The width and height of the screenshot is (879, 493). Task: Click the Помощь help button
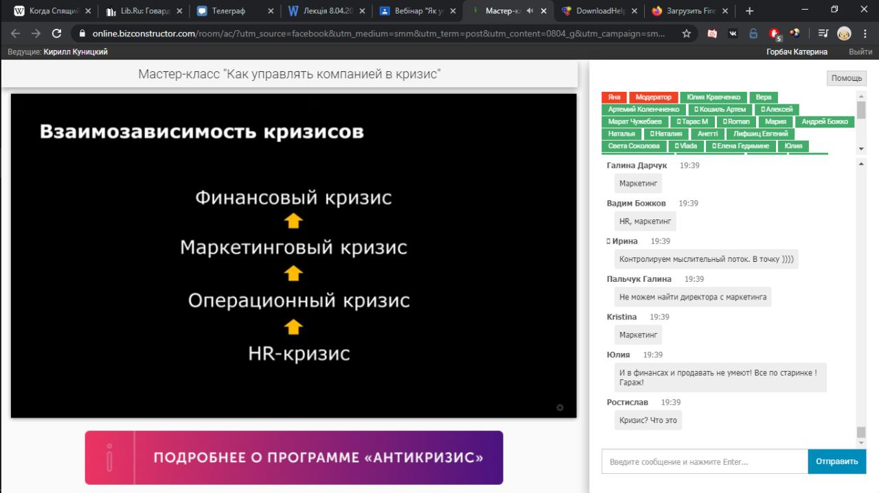(847, 78)
